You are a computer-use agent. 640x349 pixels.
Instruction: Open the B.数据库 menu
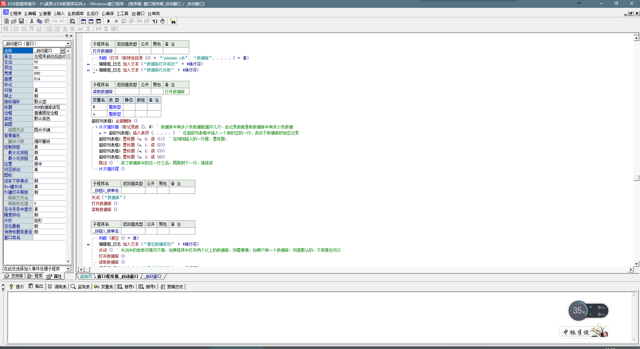tap(76, 14)
